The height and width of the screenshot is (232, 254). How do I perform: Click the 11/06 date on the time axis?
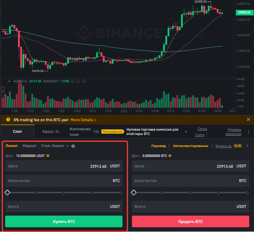pyautogui.click(x=14, y=111)
